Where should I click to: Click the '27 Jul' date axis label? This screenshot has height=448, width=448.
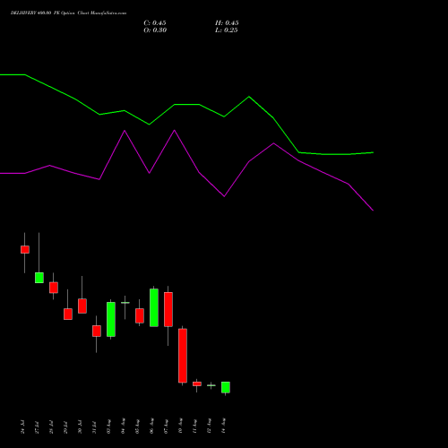tap(38, 426)
